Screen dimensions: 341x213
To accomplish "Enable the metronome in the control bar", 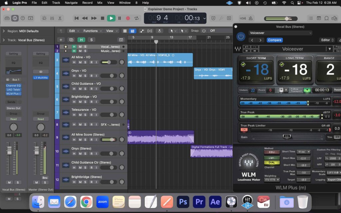I will [250, 18].
